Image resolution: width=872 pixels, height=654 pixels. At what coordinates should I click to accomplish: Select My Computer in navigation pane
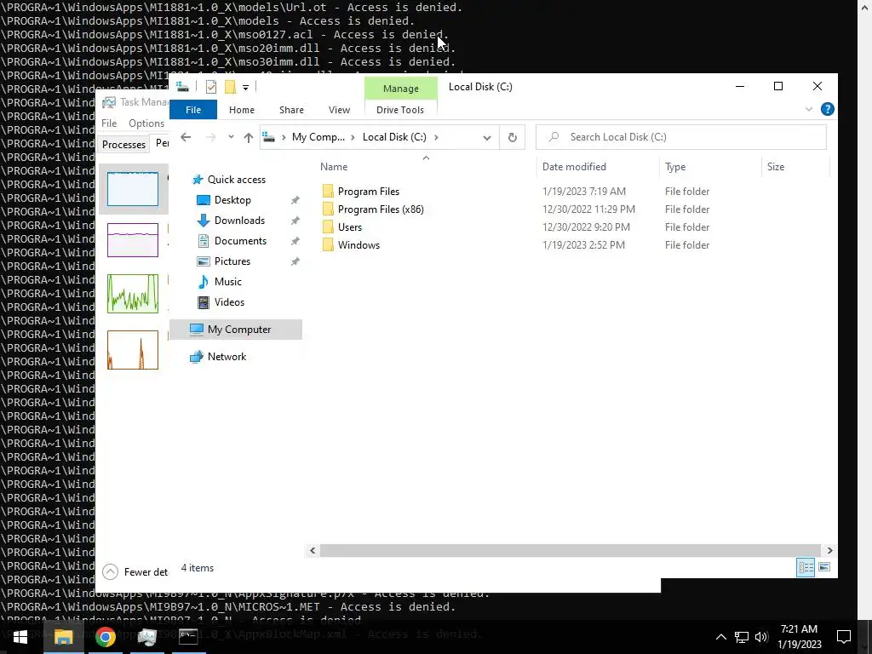(239, 330)
